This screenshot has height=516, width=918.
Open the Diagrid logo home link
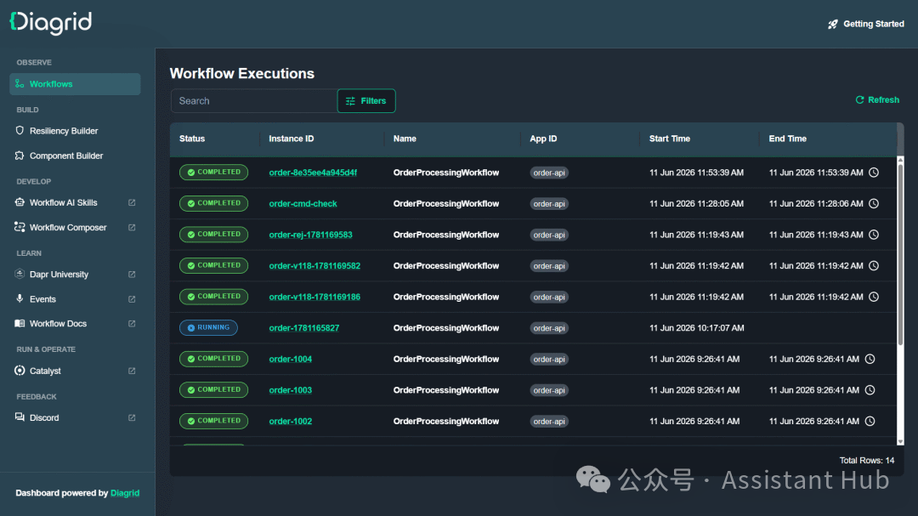pyautogui.click(x=51, y=23)
